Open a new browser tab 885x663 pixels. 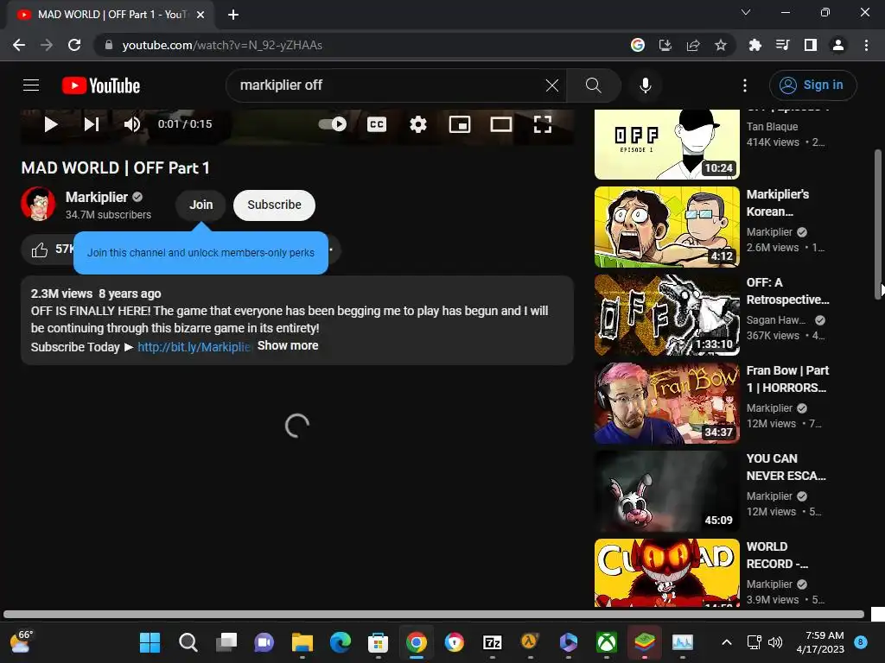pyautogui.click(x=233, y=15)
